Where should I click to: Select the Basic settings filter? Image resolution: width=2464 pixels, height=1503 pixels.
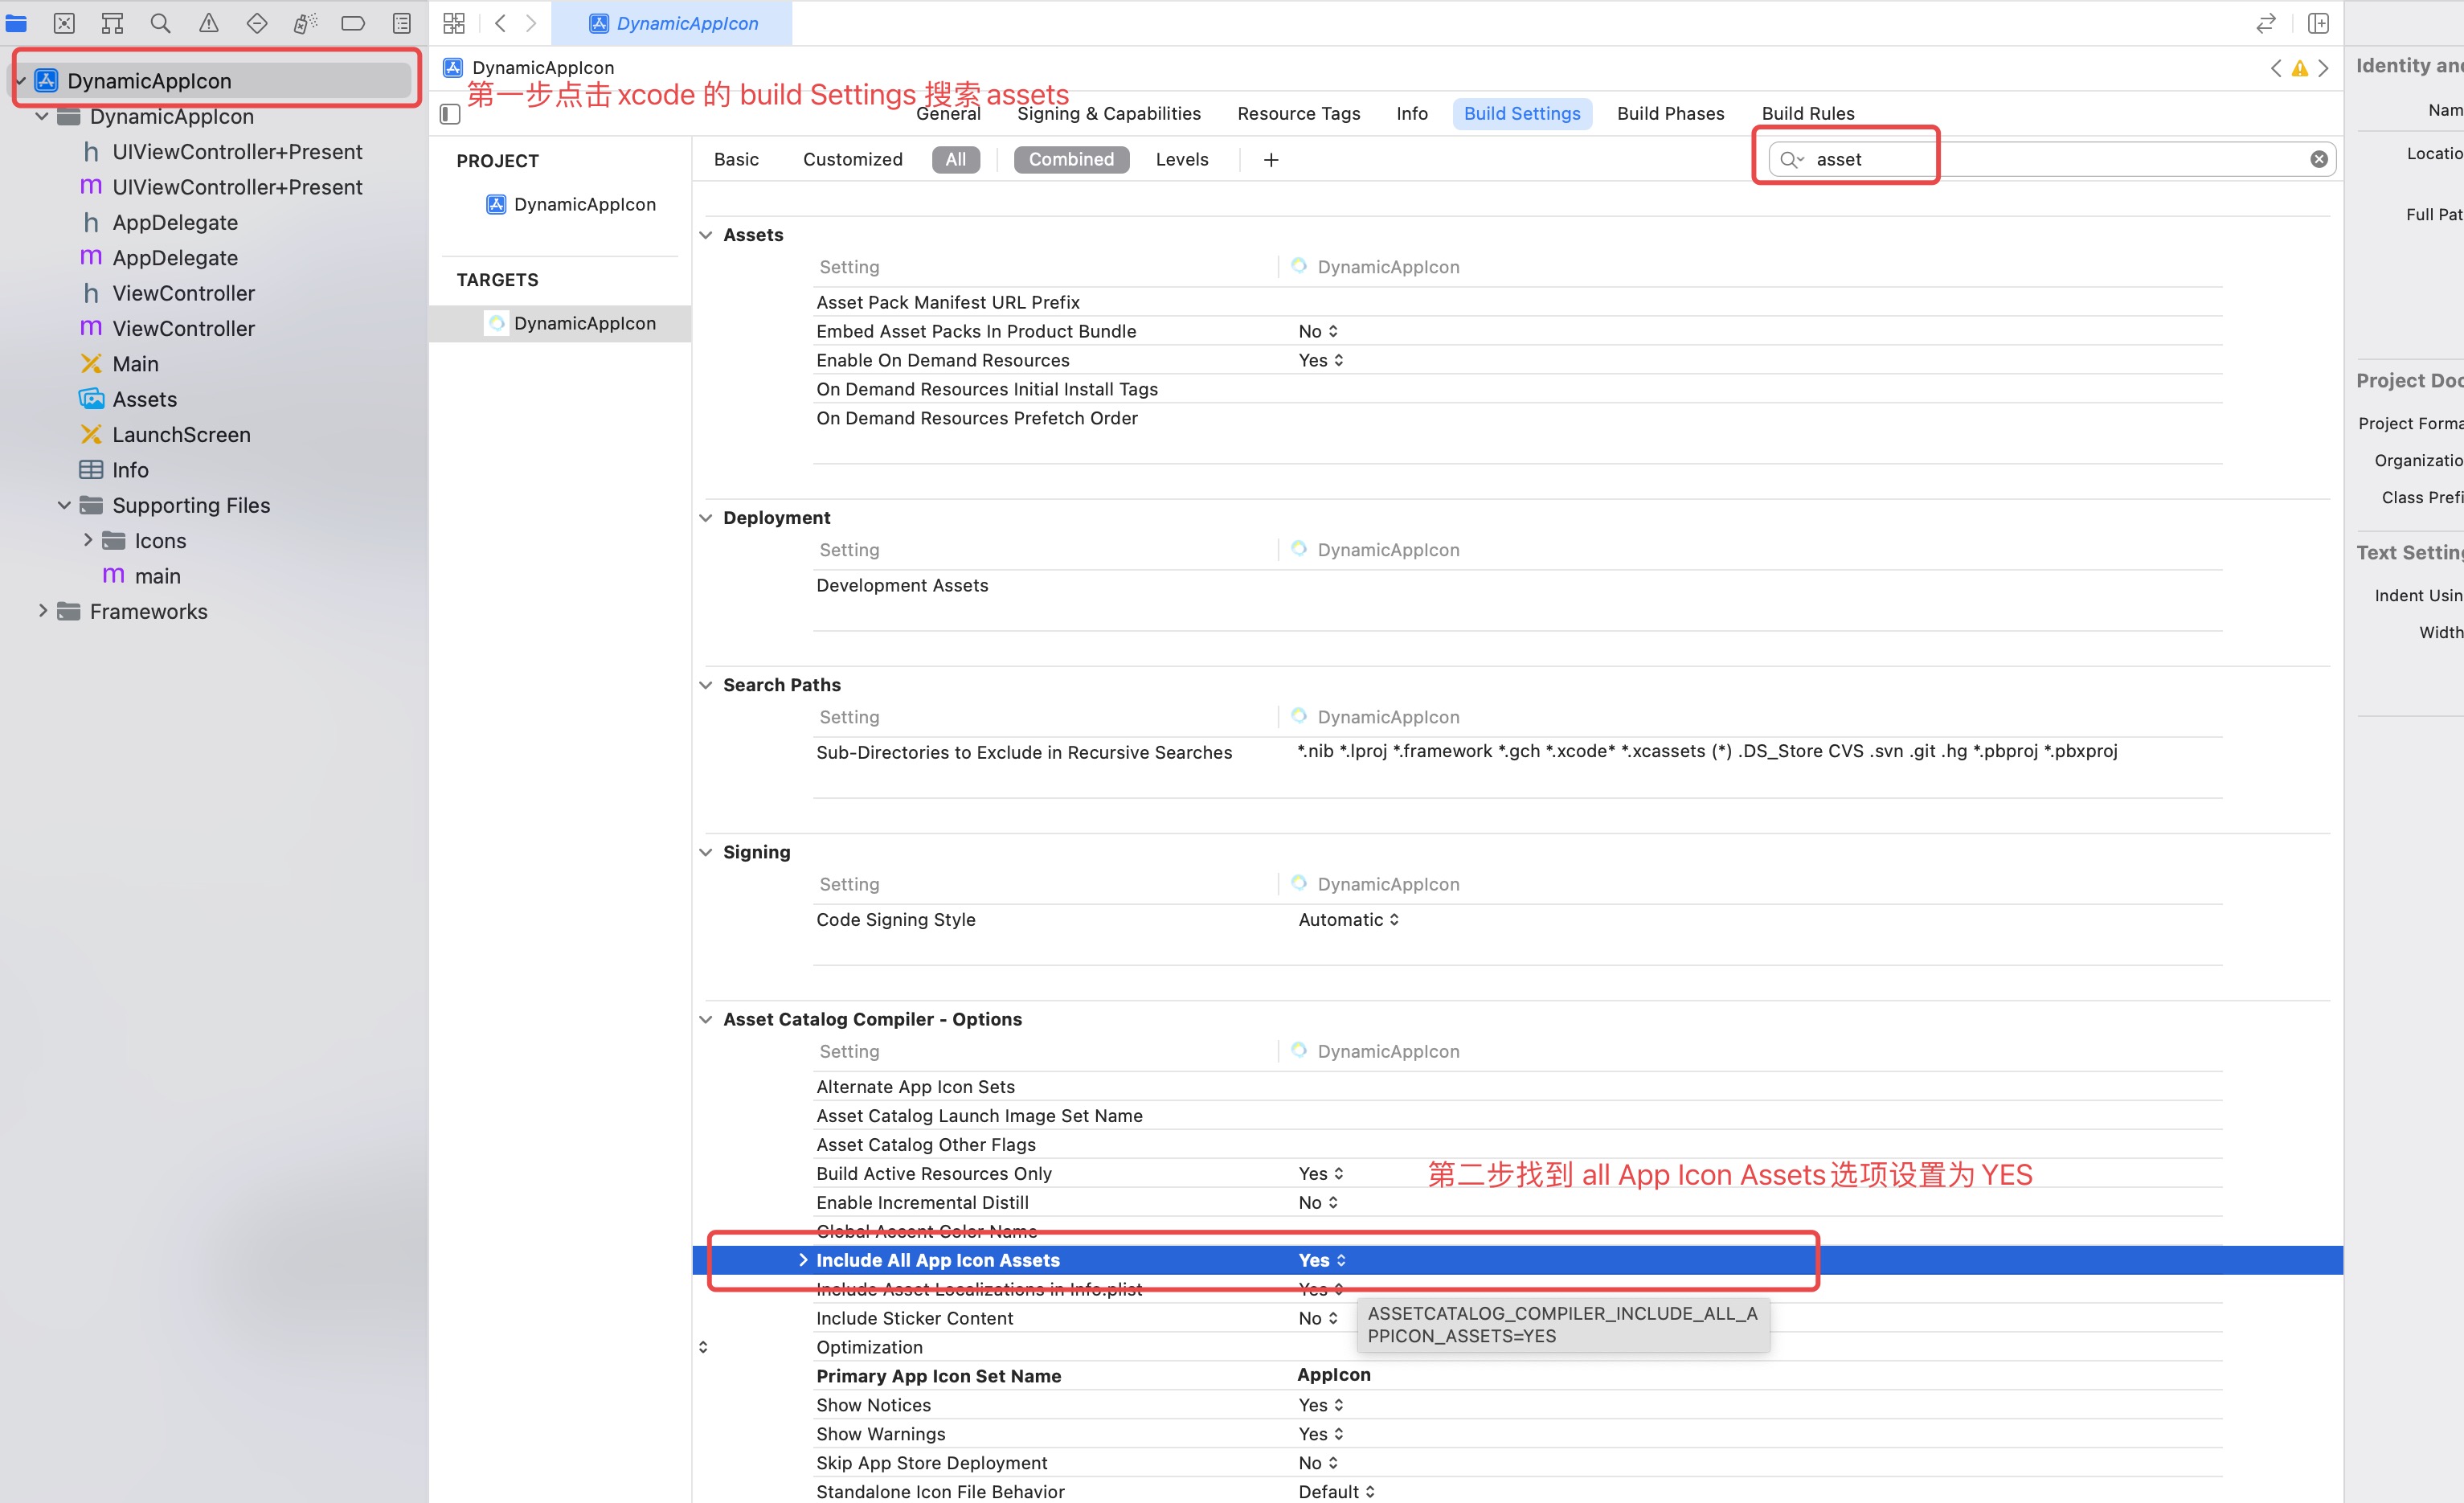tap(736, 159)
